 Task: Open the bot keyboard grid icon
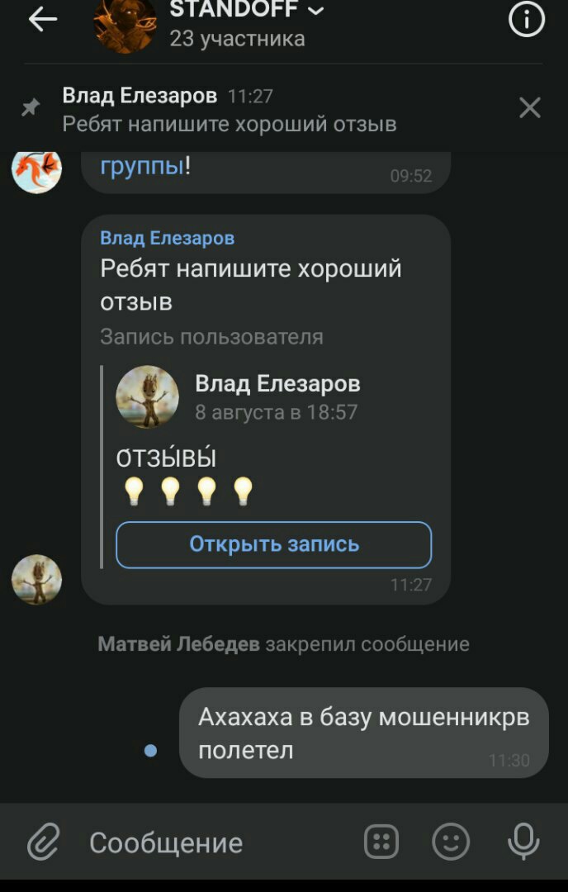tap(381, 842)
